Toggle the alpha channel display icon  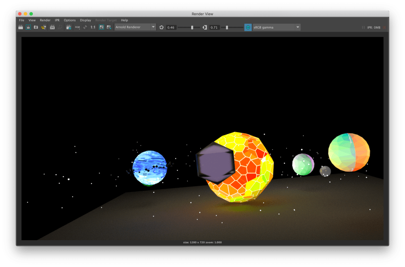click(85, 27)
